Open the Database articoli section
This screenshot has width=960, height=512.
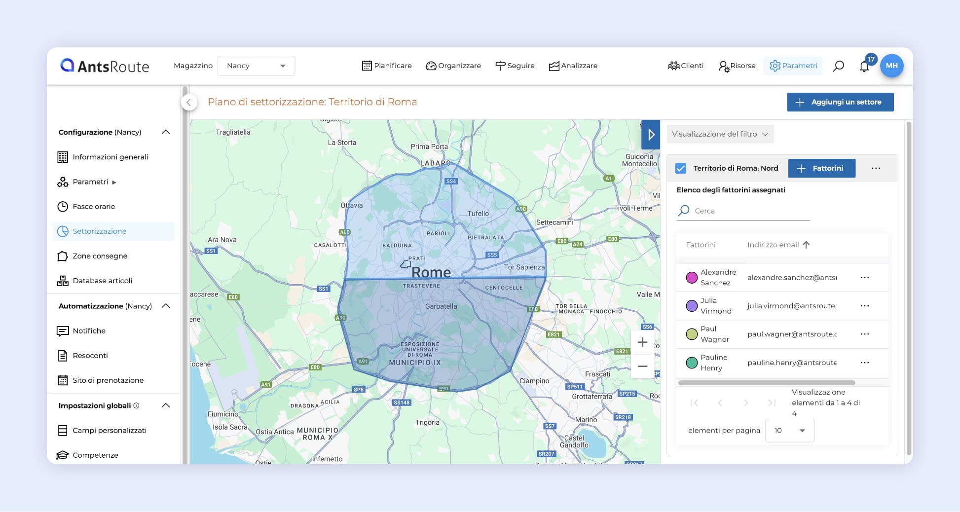(102, 280)
